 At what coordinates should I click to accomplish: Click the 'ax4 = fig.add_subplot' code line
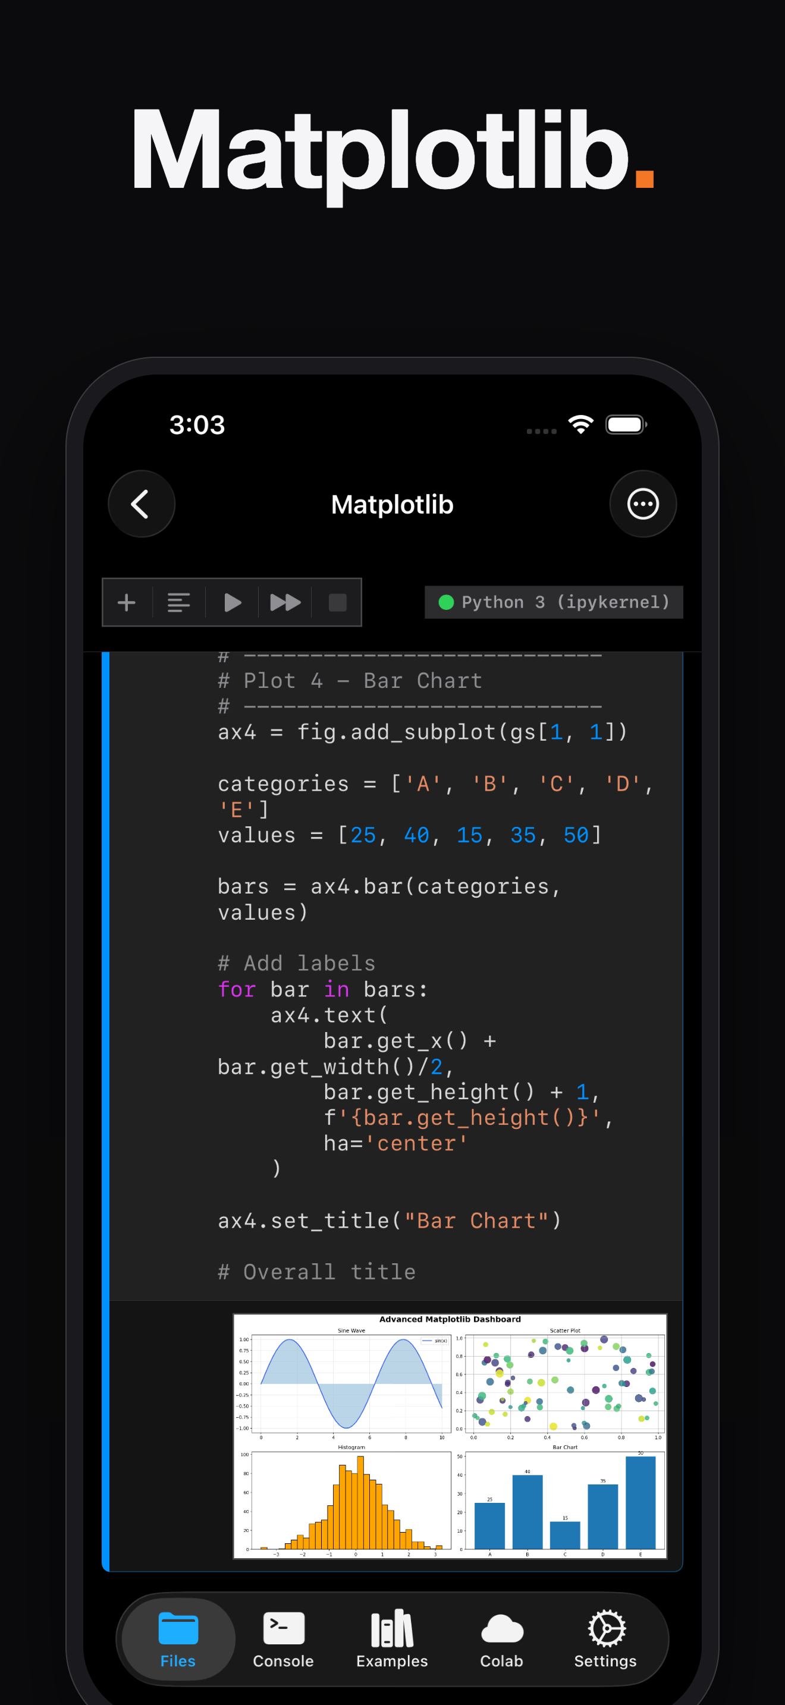(x=422, y=732)
